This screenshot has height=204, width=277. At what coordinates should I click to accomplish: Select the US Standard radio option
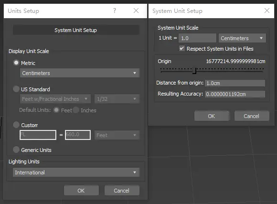tap(16, 89)
